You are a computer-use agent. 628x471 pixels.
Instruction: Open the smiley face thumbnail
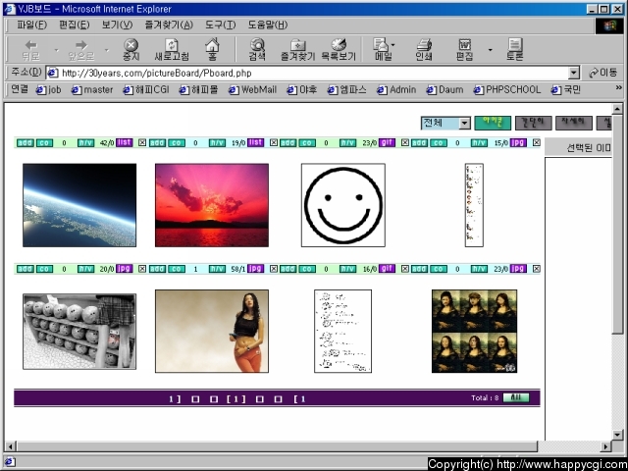[343, 205]
